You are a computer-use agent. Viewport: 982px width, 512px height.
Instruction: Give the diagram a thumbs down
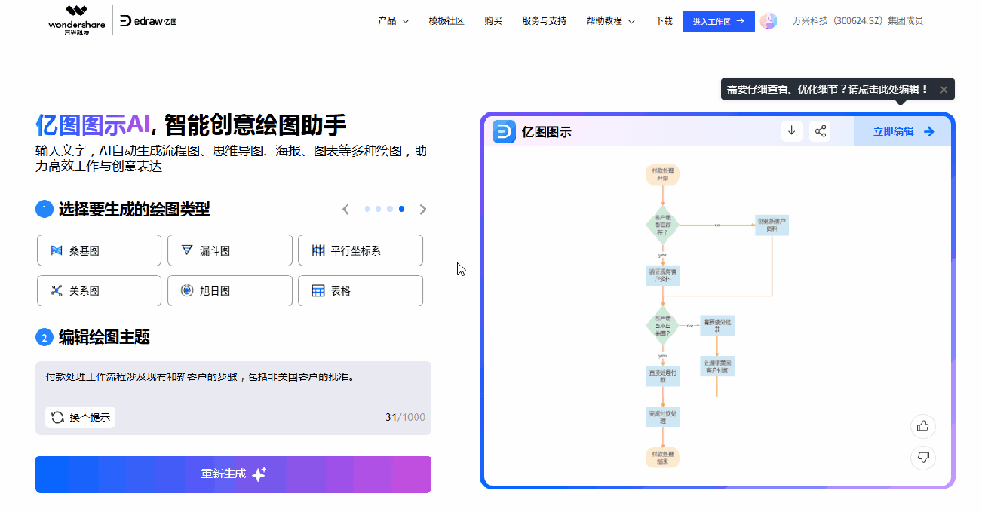923,457
